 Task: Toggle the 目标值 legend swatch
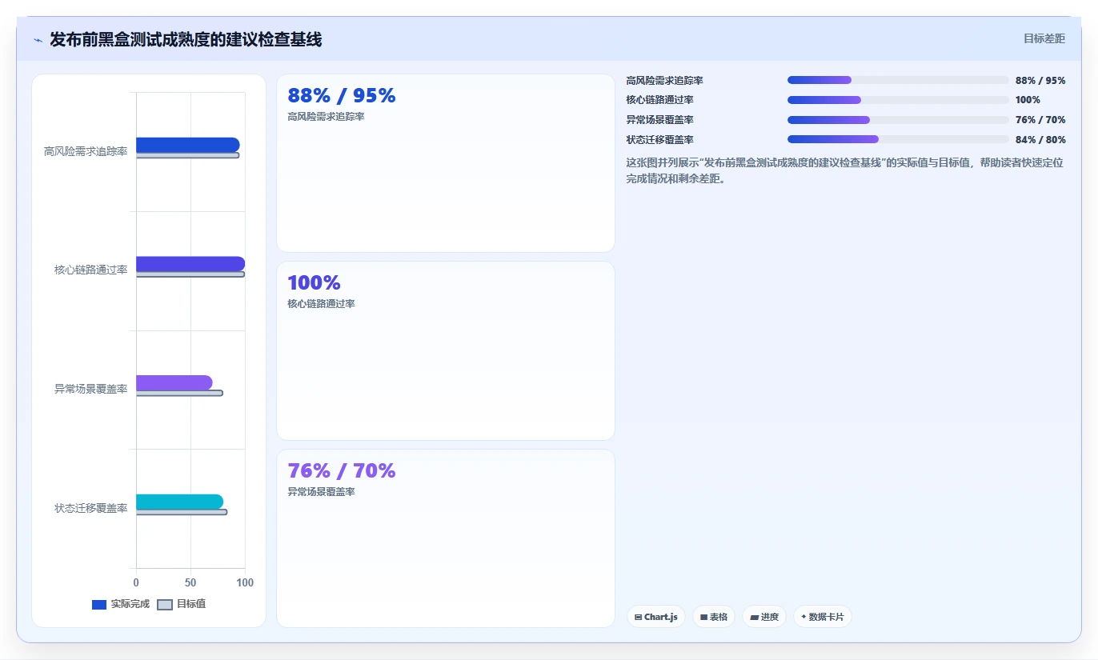(165, 605)
